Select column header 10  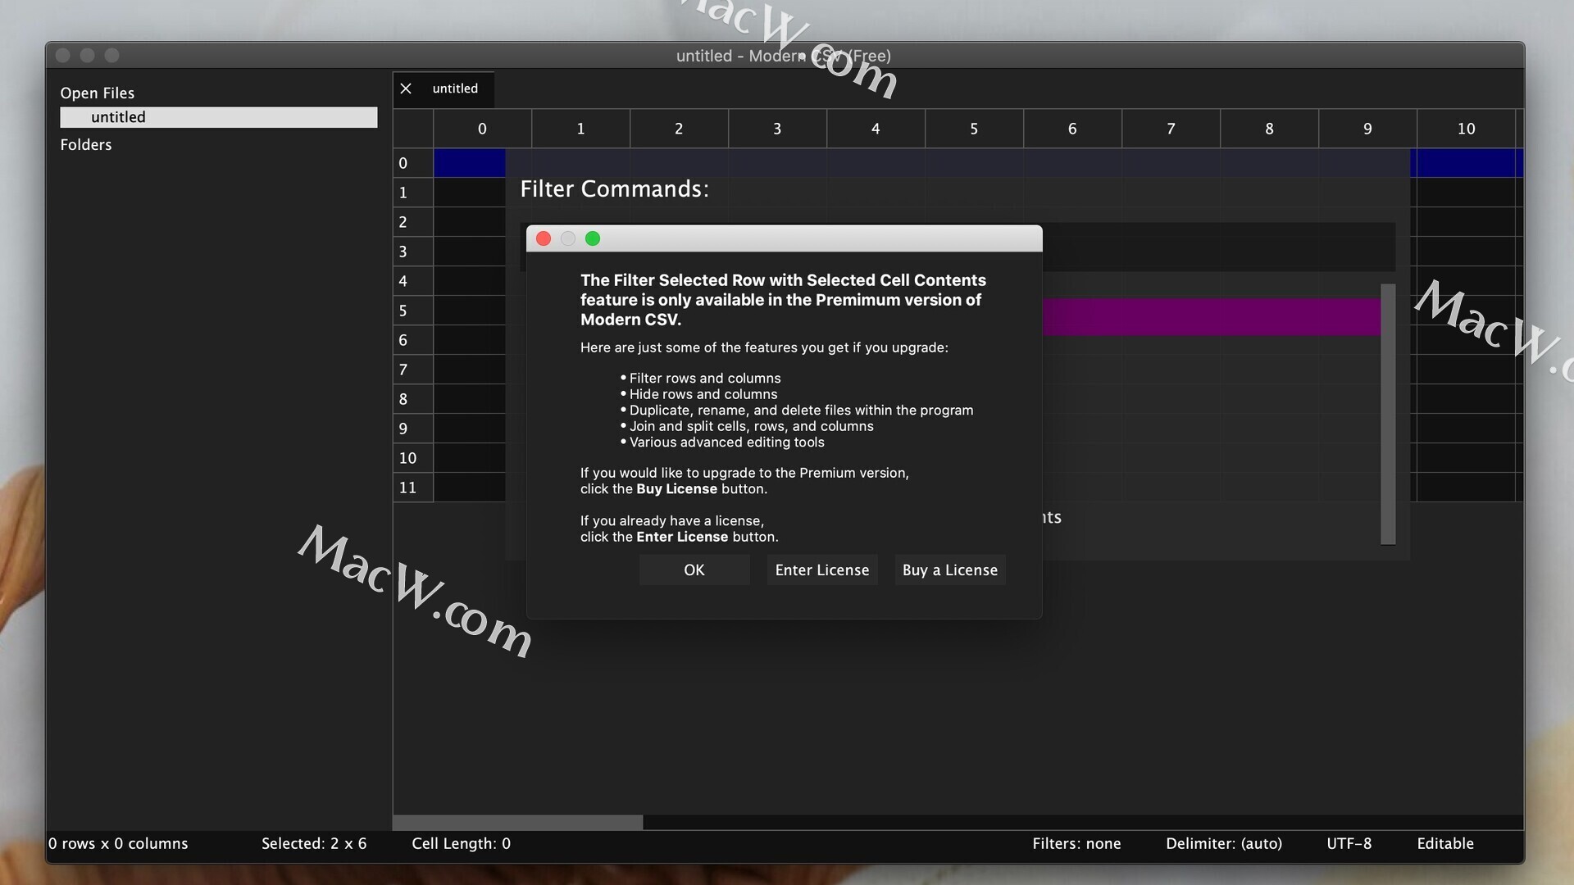click(x=1467, y=129)
